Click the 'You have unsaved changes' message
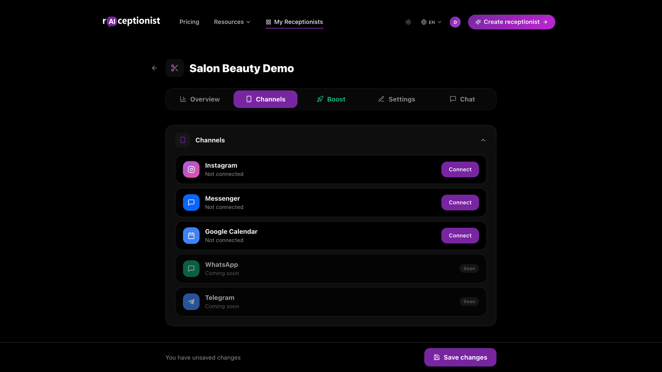The width and height of the screenshot is (662, 372). 203,358
